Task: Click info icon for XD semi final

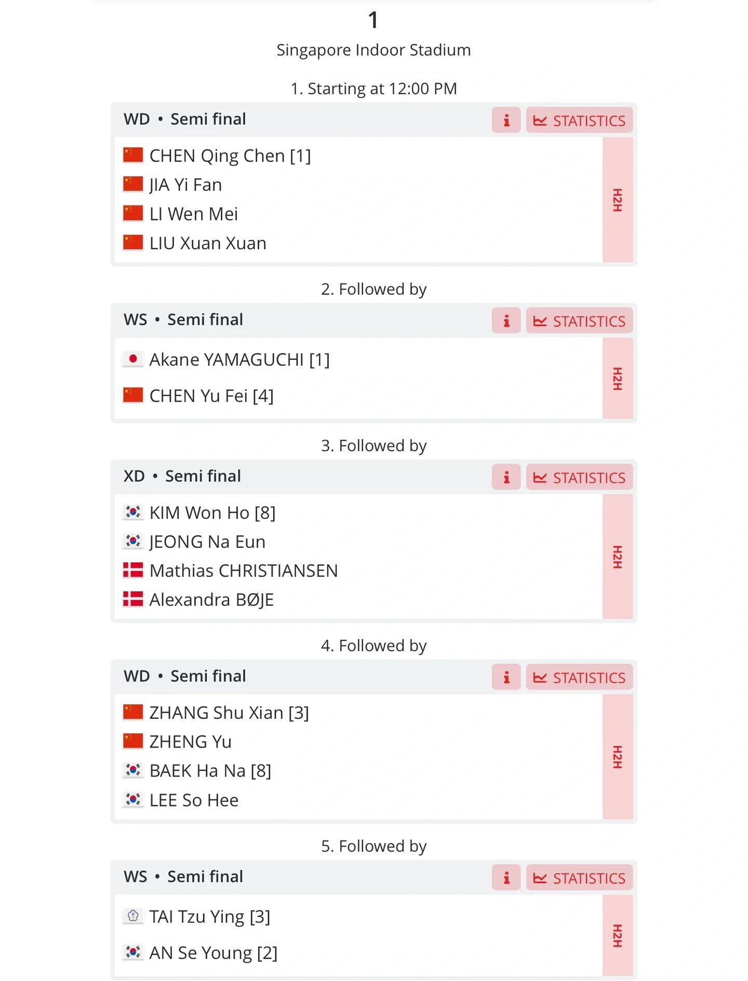Action: point(506,477)
